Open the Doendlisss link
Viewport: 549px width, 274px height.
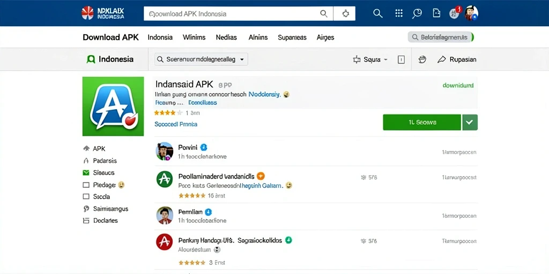click(202, 103)
